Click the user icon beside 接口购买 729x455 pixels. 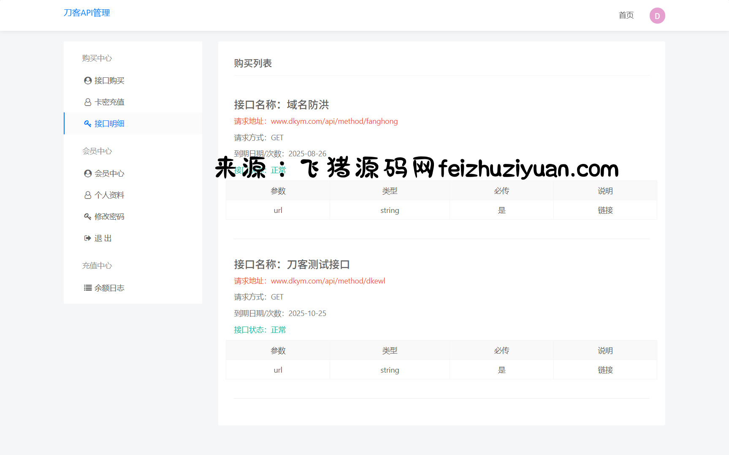88,80
